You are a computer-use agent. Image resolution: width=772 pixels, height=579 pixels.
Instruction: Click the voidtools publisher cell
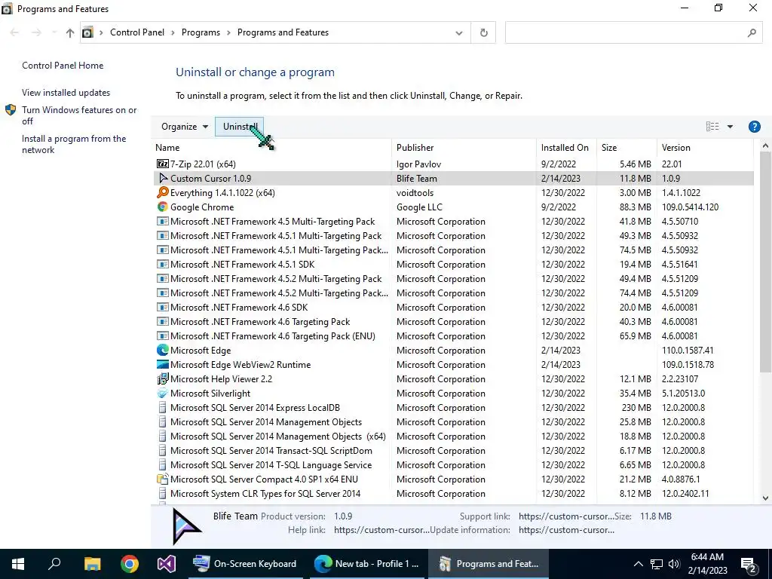tap(415, 192)
